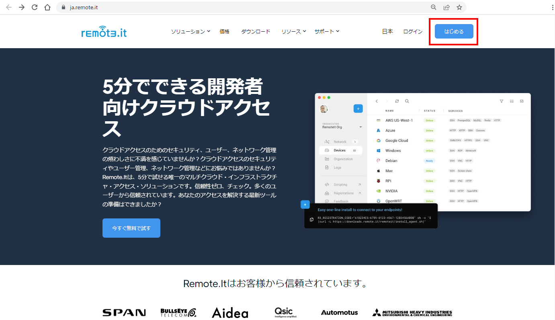Click the ログイン link
The image size is (555, 320).
(x=413, y=31)
